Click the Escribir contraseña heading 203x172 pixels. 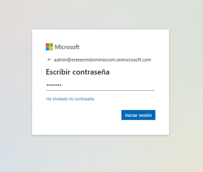pos(78,72)
